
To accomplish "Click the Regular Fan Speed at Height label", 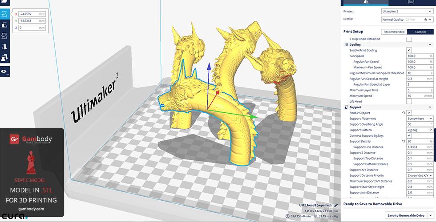I will click(369, 79).
